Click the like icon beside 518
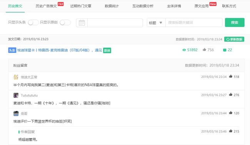 click(230, 76)
